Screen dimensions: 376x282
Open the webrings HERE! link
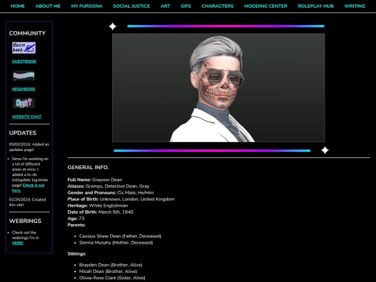tap(17, 243)
